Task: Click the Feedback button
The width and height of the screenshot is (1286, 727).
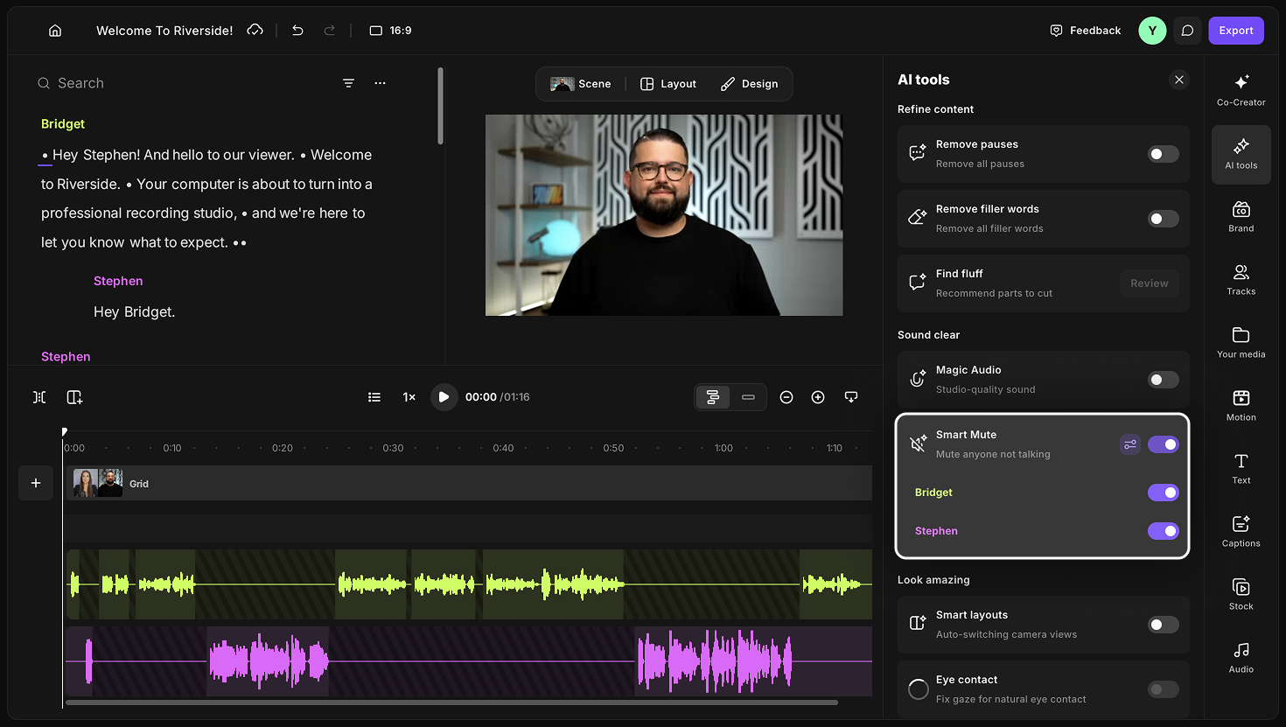Action: pyautogui.click(x=1085, y=31)
